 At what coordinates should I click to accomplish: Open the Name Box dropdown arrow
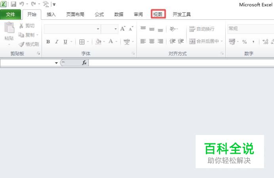(56, 63)
